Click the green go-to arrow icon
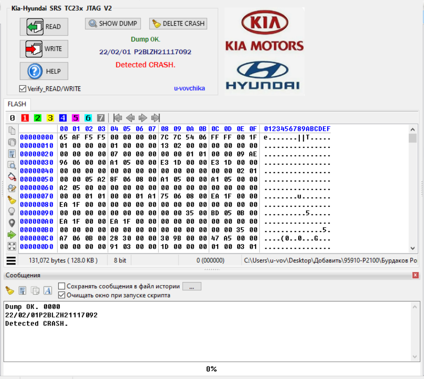The image size is (424, 379). pos(12,235)
